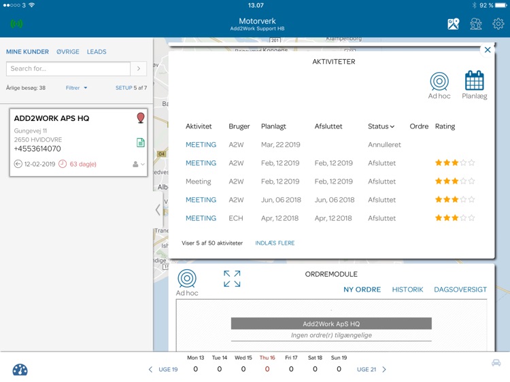Viewport: 510px width, 382px height.
Task: Tap the green broadcast signal icon
Action: coord(17,24)
